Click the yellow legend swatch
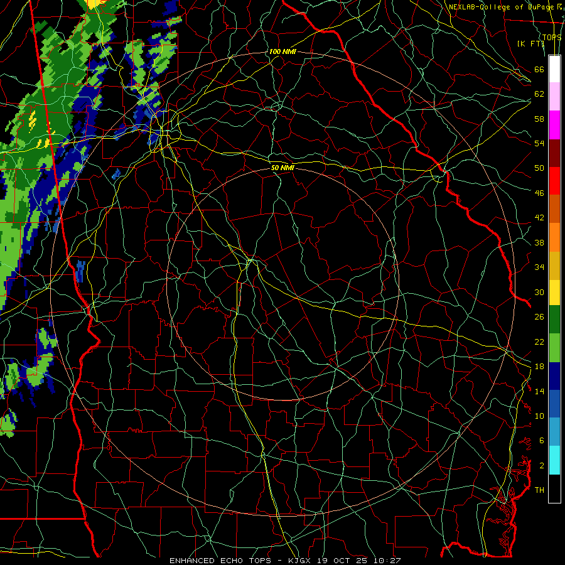The image size is (565, 565). click(x=554, y=292)
